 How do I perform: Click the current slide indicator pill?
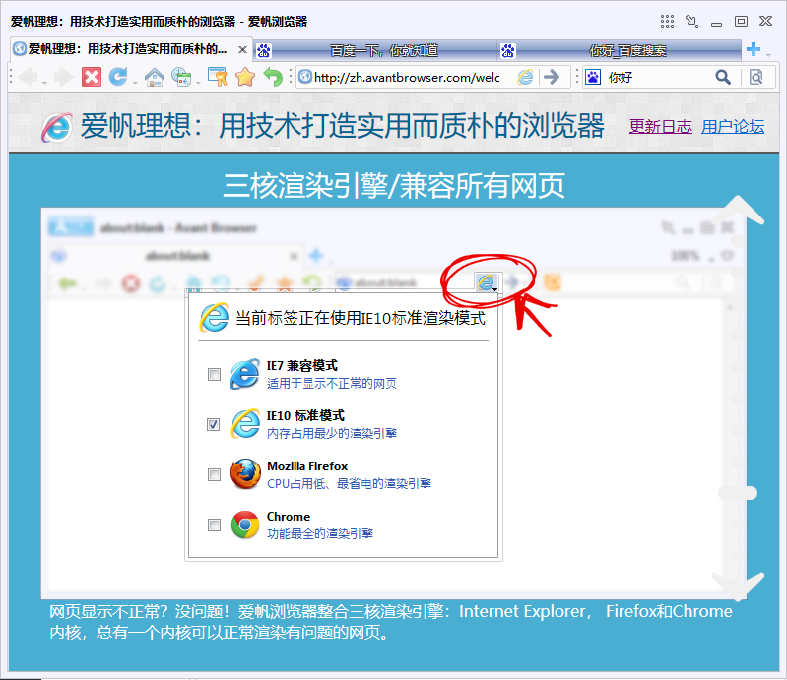(738, 493)
